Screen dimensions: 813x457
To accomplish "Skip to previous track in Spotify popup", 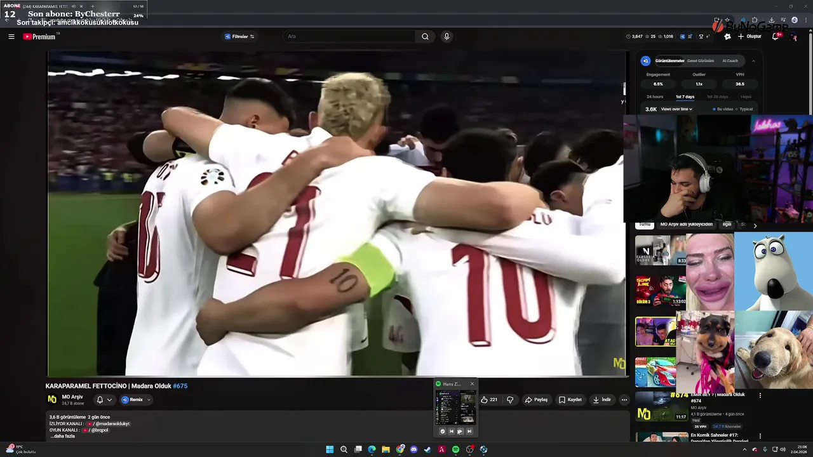I will (452, 432).
